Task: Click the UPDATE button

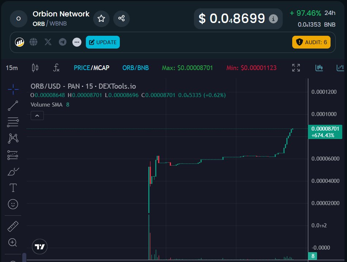Action: coord(103,42)
